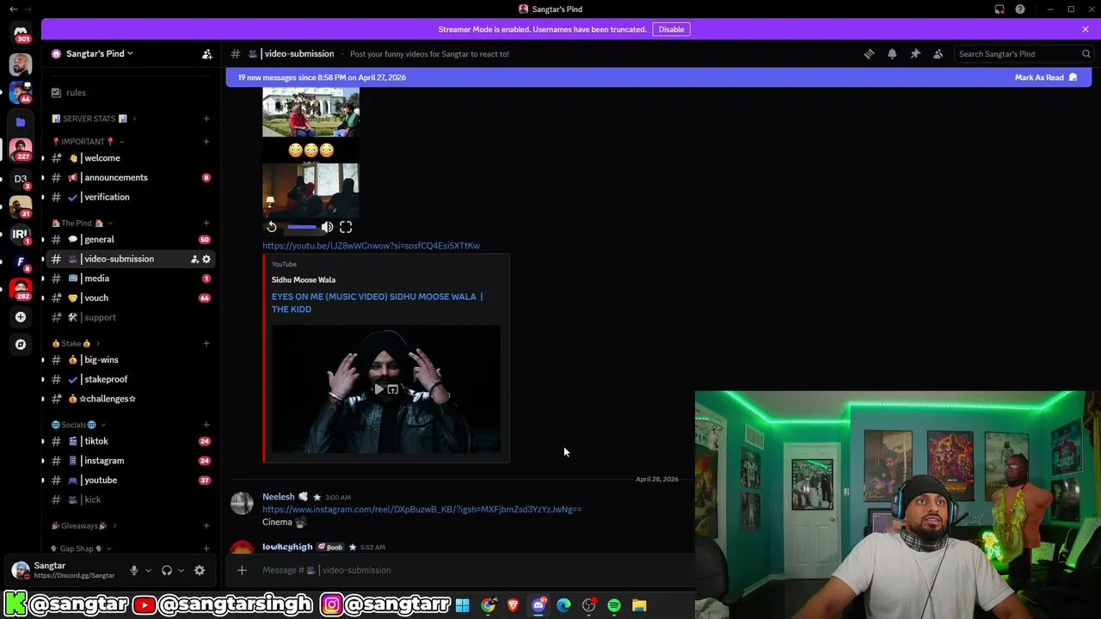Open the Threads icon in channel header
This screenshot has width=1101, height=619.
tap(869, 53)
